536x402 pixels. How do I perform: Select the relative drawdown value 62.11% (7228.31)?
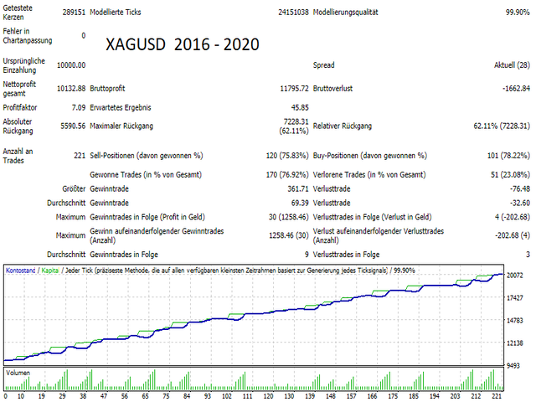[x=502, y=126]
